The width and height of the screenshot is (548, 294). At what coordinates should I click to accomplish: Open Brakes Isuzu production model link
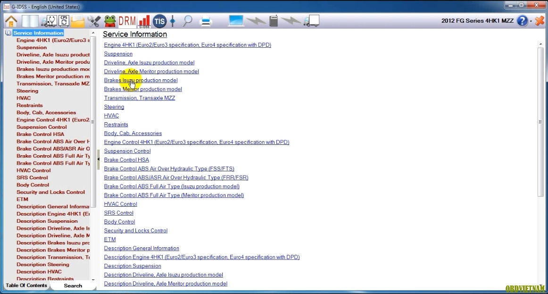[141, 80]
